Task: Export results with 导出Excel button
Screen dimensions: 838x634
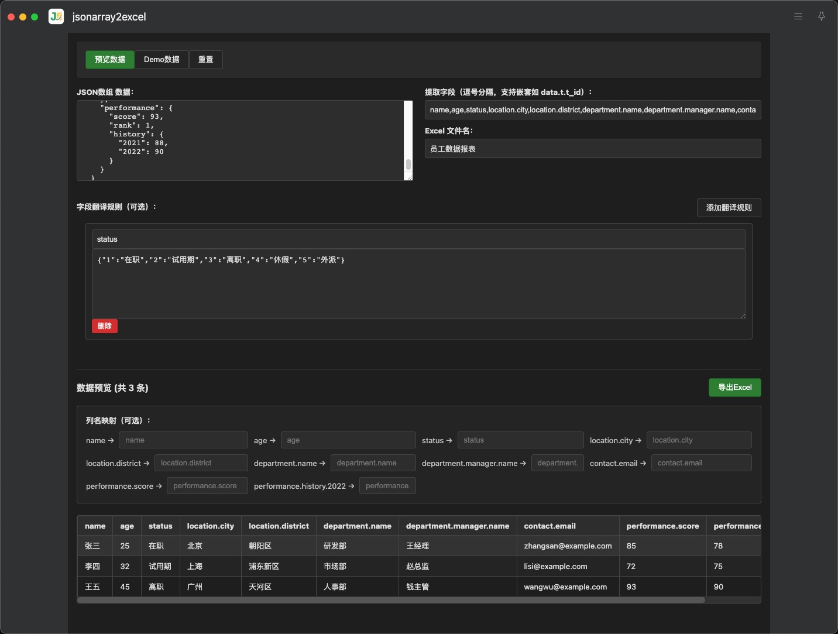Action: point(734,387)
